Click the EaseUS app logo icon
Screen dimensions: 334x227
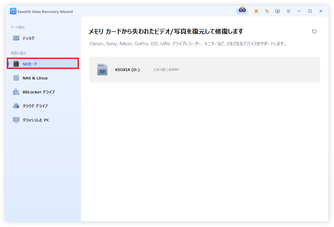13,11
